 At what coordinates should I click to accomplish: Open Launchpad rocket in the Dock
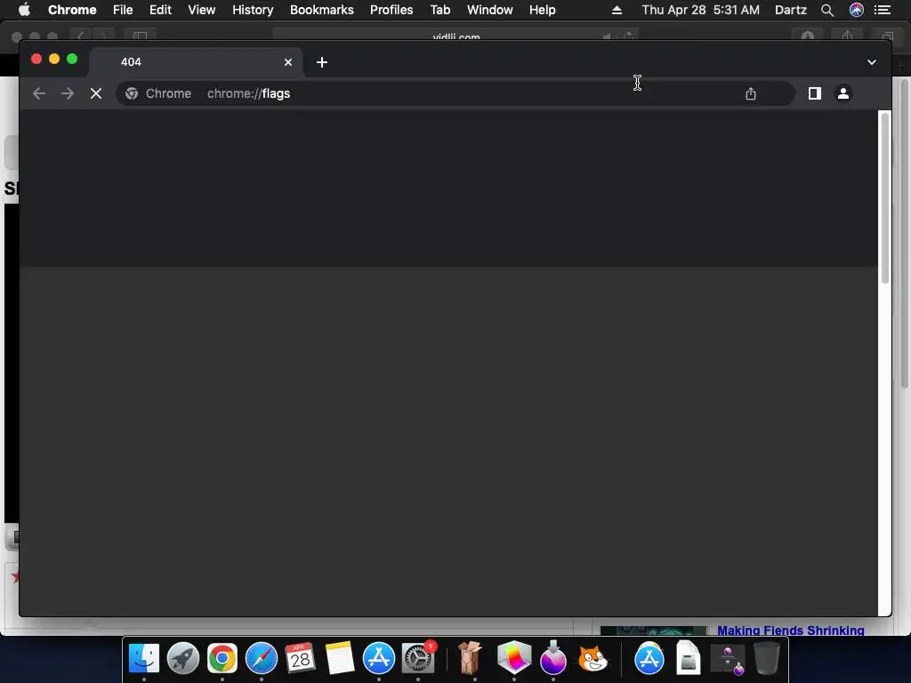(183, 659)
